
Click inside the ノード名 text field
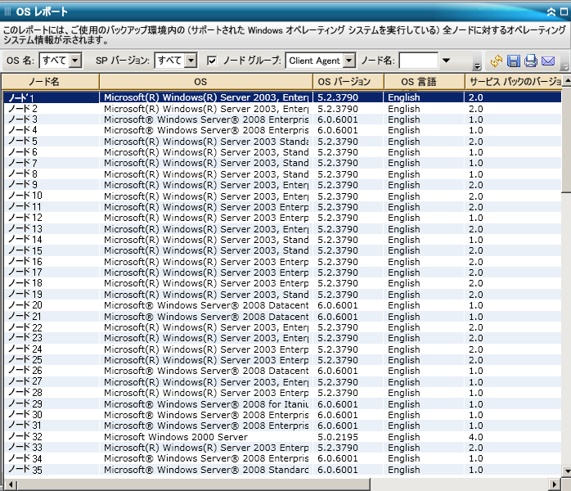pyautogui.click(x=418, y=61)
